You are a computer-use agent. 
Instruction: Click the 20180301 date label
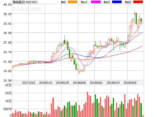(96, 83)
